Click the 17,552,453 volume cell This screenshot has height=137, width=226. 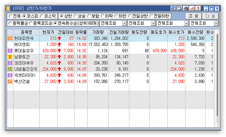click(x=98, y=44)
